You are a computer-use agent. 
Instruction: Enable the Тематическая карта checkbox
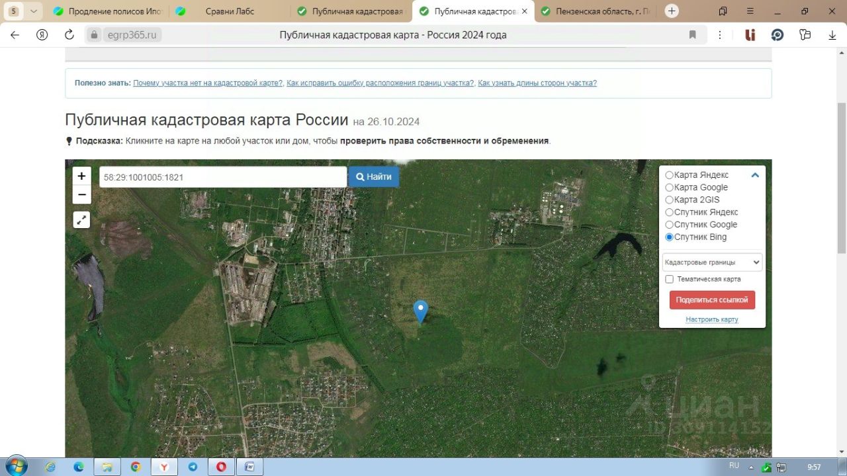tap(670, 280)
